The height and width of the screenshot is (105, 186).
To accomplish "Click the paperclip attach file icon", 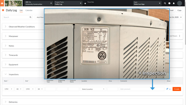I will (x=167, y=89).
